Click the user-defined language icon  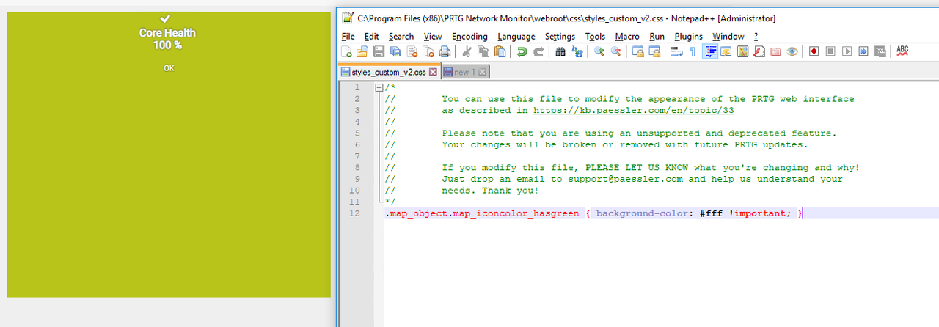coord(726,51)
